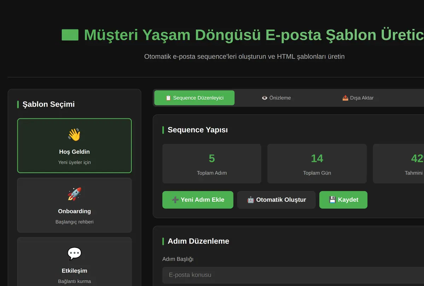424x286 pixels.
Task: Click the robot icon on Otomatik Oluştur
Action: tap(251, 200)
